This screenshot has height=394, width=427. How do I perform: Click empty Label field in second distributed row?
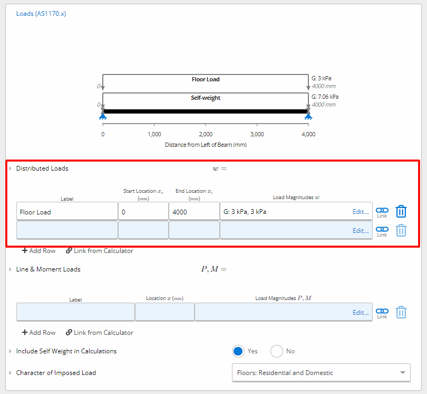point(67,231)
